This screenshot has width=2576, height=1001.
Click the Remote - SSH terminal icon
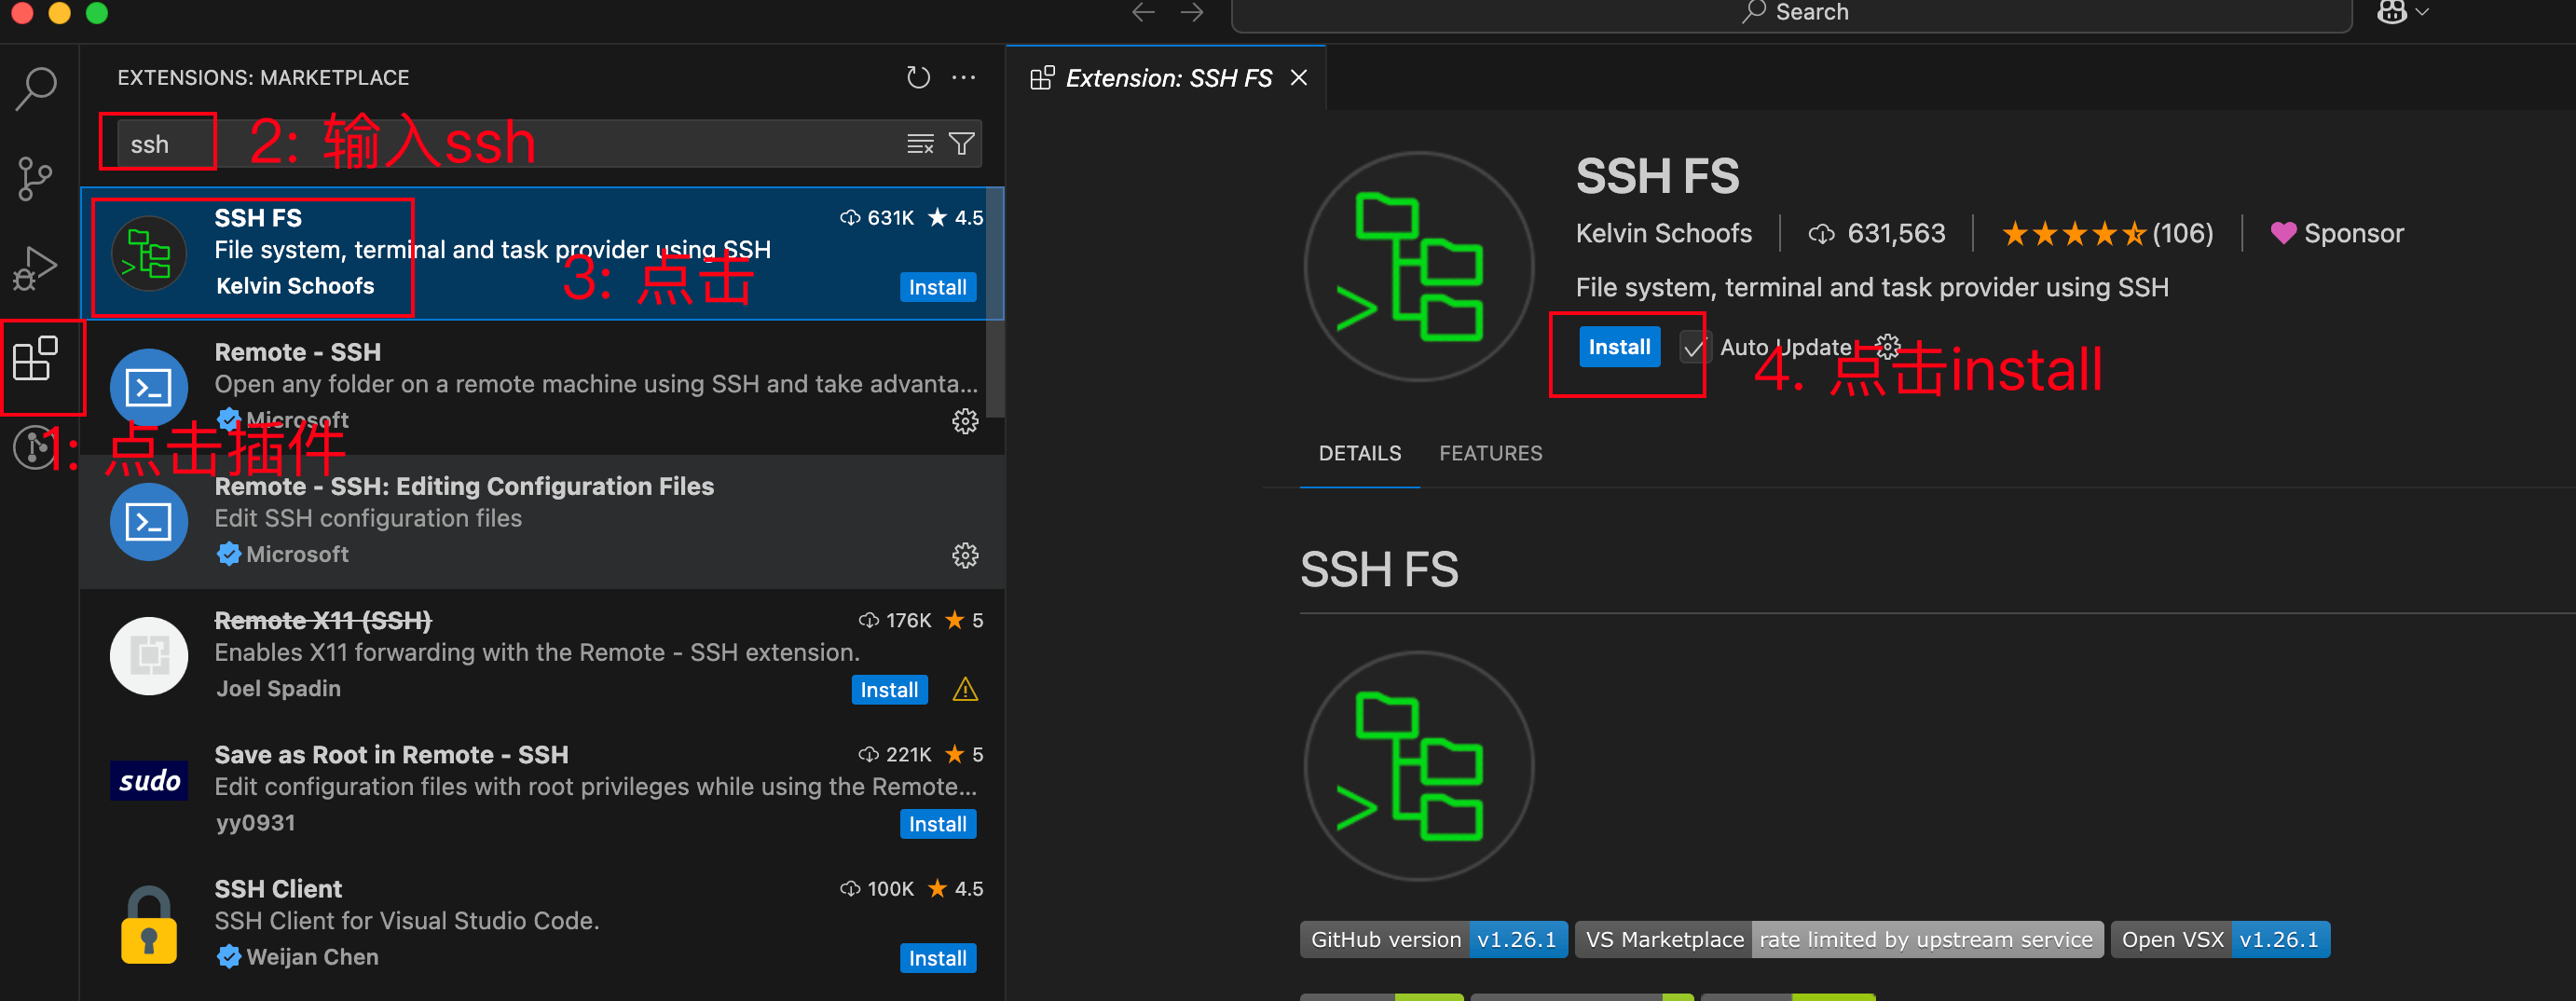[x=149, y=387]
